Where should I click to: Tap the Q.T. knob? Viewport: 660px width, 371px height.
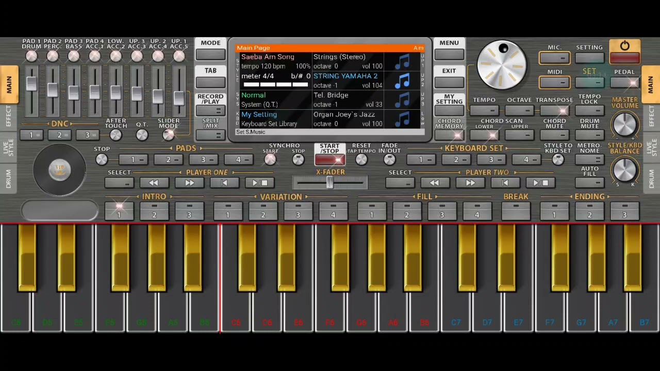(x=142, y=135)
